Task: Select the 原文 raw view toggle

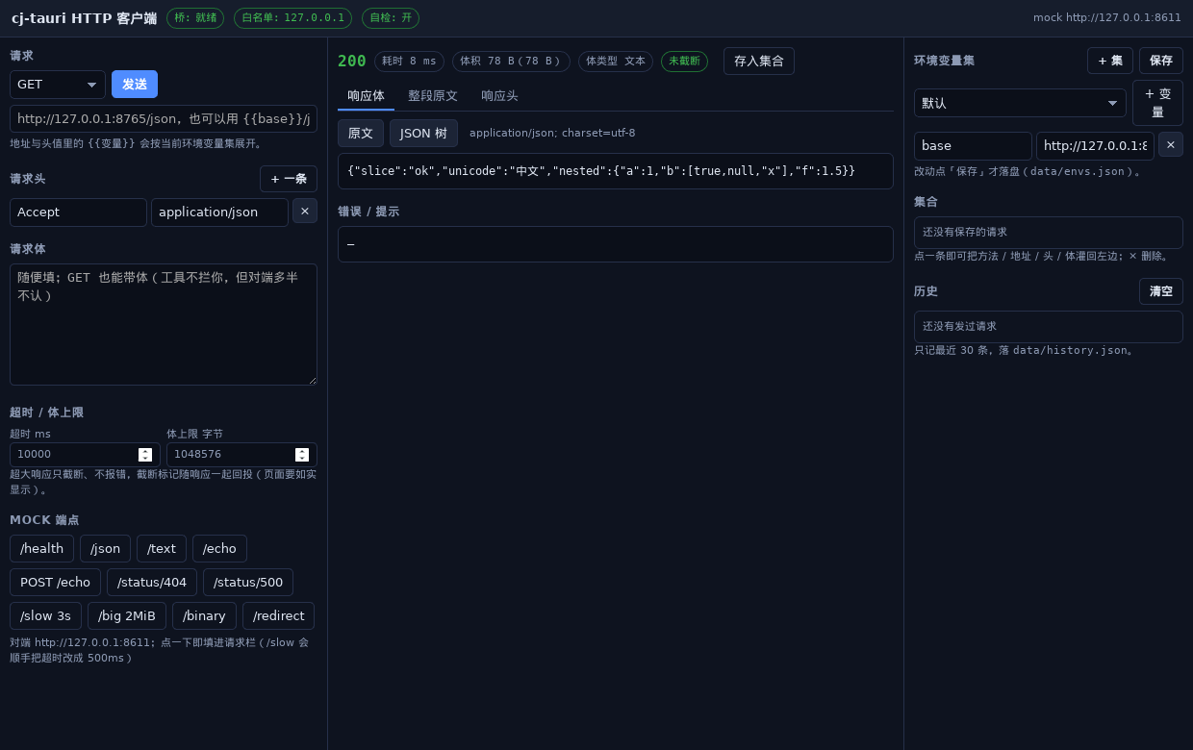Action: click(x=361, y=134)
